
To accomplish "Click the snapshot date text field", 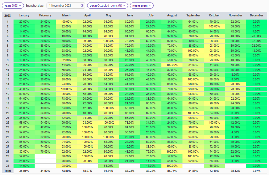I will point(64,5).
